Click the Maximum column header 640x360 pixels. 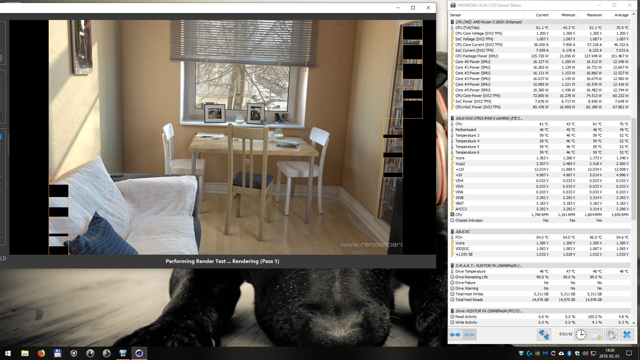pos(594,15)
